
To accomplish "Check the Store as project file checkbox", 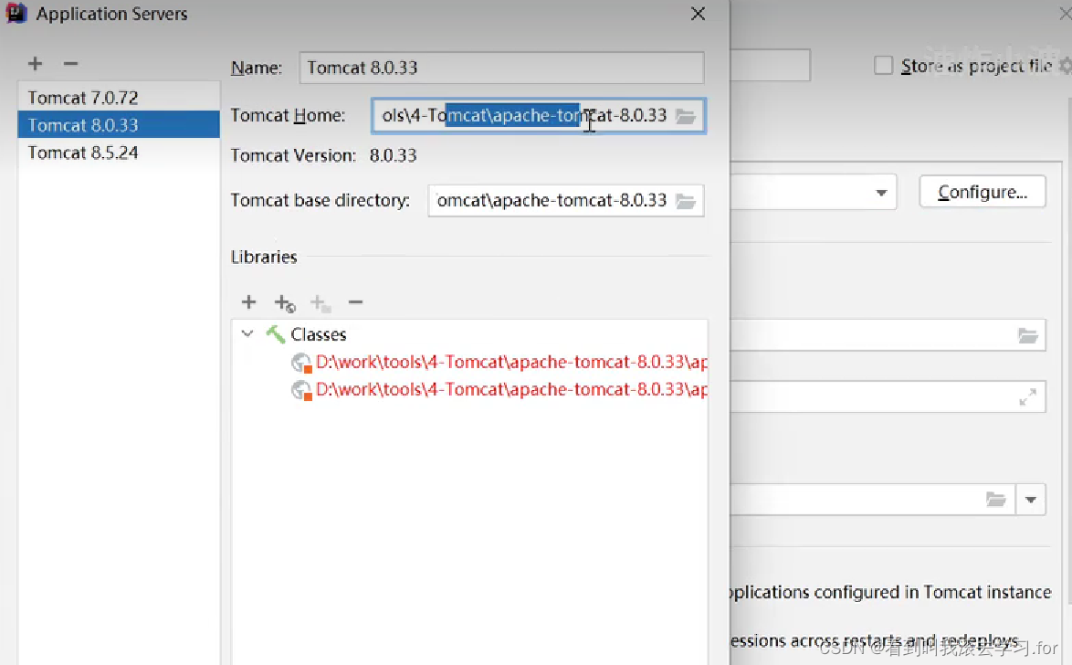I will pyautogui.click(x=883, y=65).
